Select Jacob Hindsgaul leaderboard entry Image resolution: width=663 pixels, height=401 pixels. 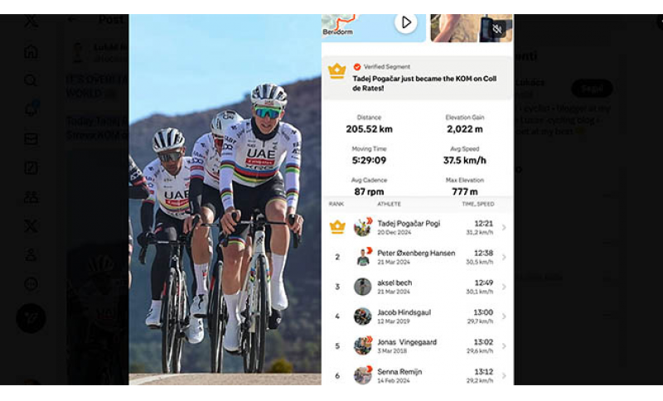418,316
